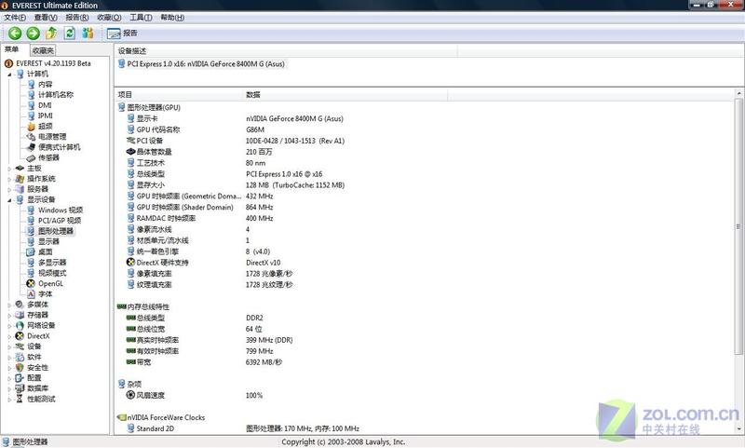Click the green Forward arrow toolbar icon
Viewport: 745px width, 448px height.
33,33
